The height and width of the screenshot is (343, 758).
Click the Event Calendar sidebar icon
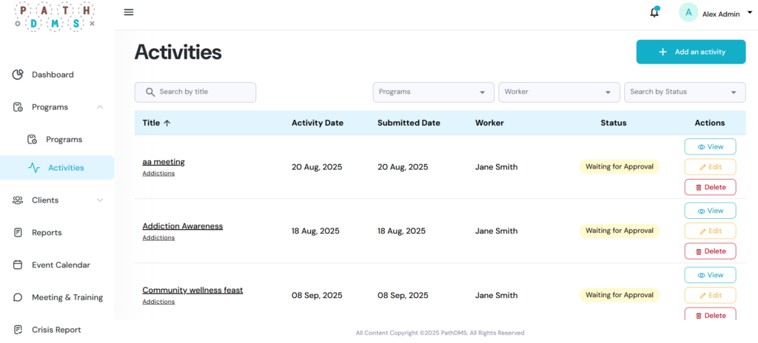click(18, 265)
